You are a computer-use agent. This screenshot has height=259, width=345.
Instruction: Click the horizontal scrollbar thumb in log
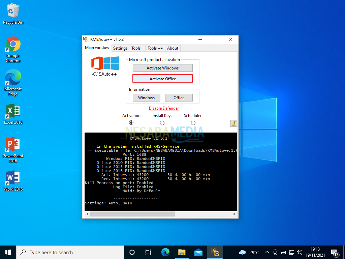click(132, 214)
